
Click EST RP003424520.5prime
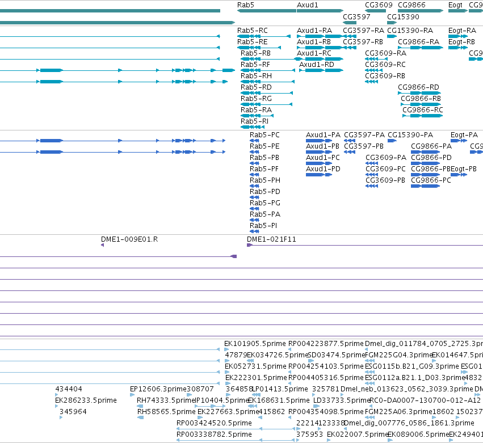[x=214, y=423]
